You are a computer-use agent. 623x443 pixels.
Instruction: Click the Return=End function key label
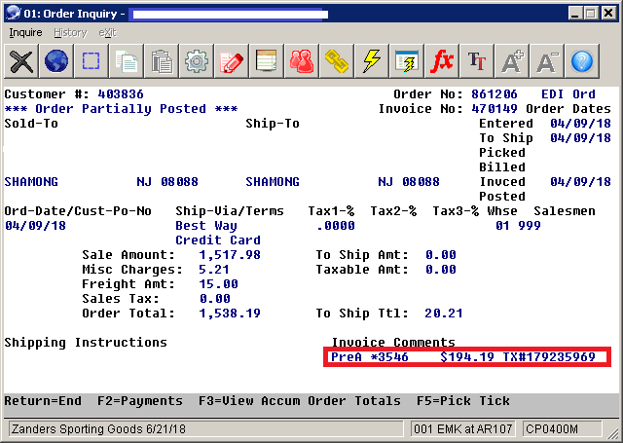pyautogui.click(x=43, y=400)
